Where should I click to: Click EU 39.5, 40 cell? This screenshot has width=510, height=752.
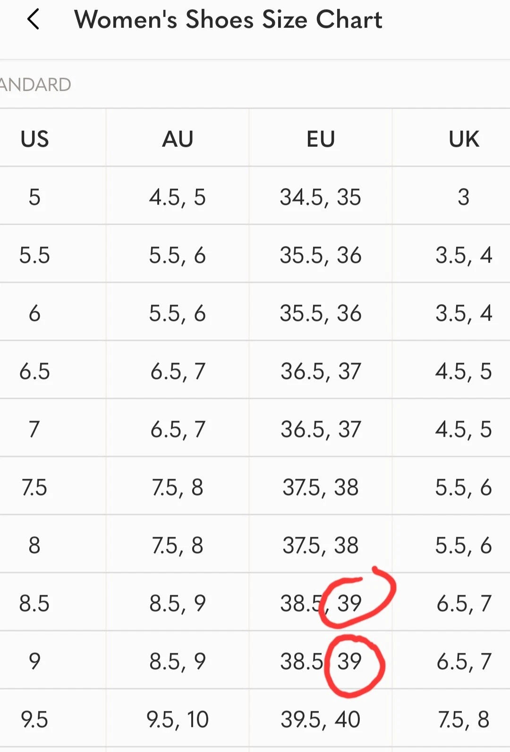[x=321, y=719]
